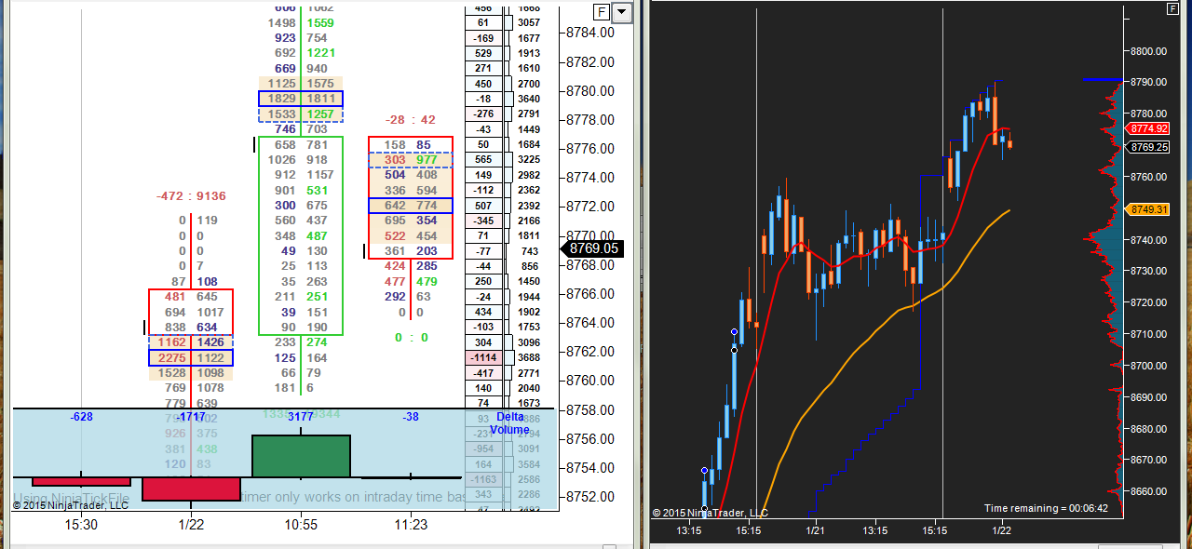This screenshot has height=549, width=1192.
Task: Click the blue Delta Volume label
Action: click(510, 422)
